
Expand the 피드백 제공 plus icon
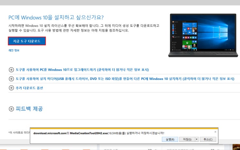coord(11,109)
